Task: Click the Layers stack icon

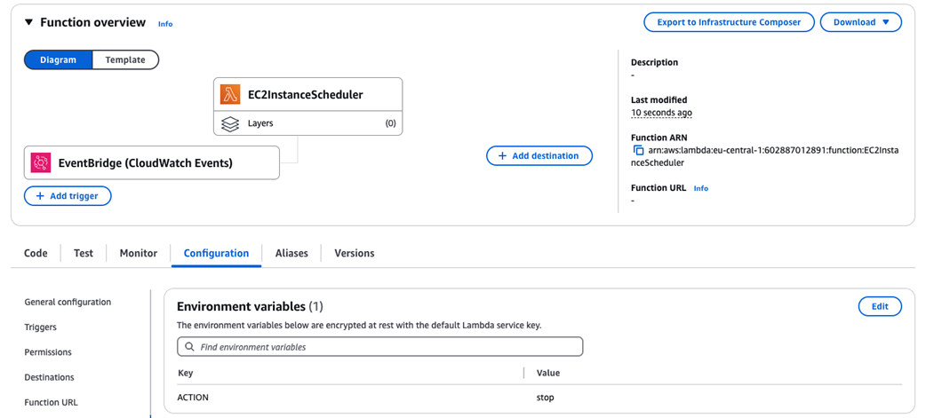Action: [x=230, y=124]
